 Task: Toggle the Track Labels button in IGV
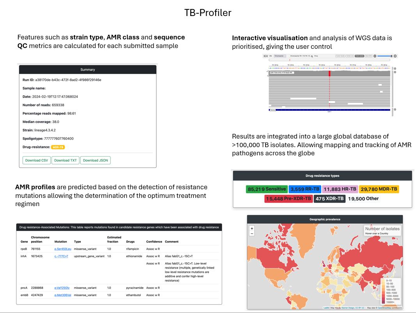pos(359,56)
